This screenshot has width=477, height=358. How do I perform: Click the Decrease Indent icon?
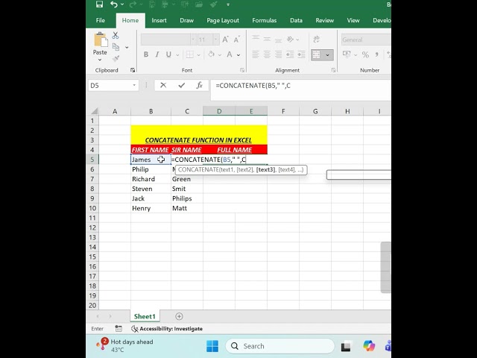click(290, 54)
